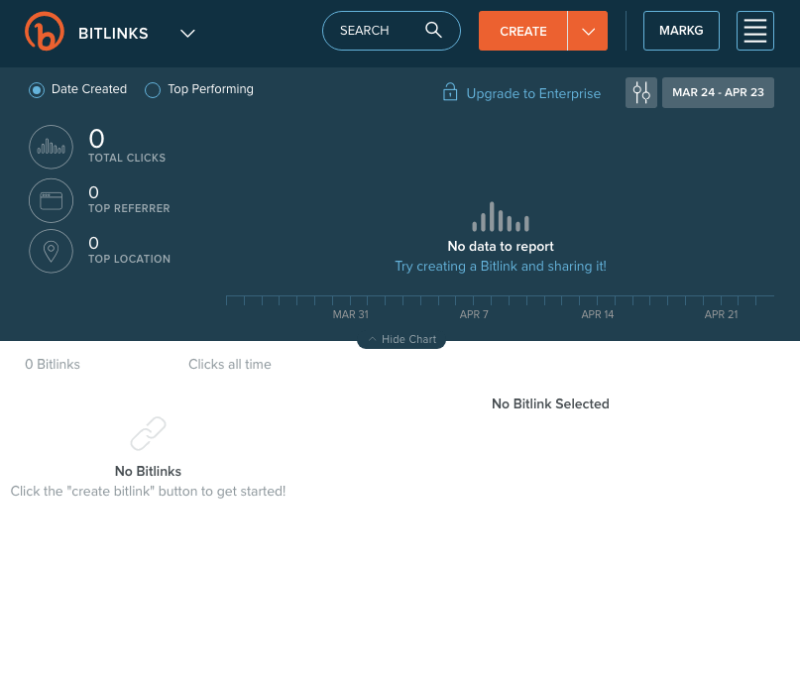Click the No data bars icon
800x683 pixels.
501,217
